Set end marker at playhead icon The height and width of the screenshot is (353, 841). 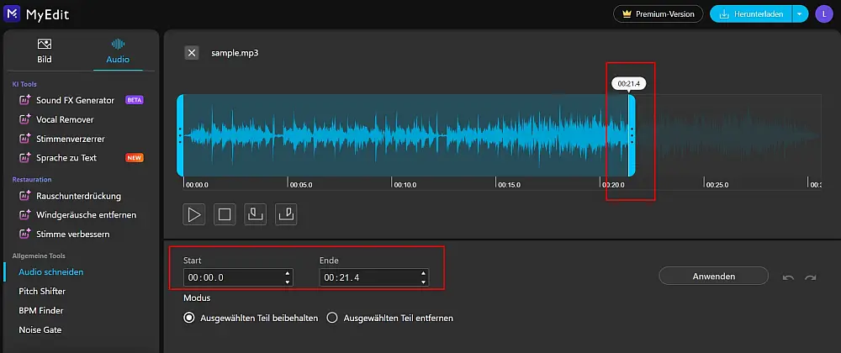coord(286,214)
